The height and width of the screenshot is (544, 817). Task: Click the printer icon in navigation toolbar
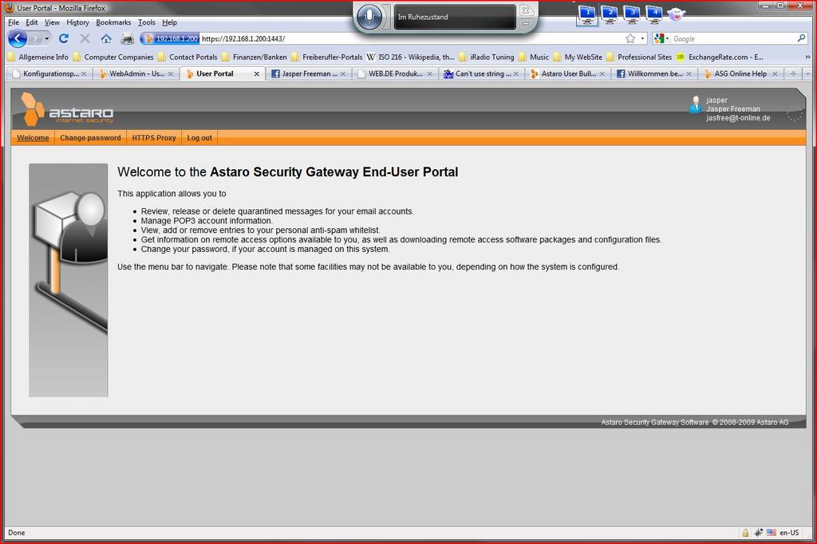[x=127, y=38]
